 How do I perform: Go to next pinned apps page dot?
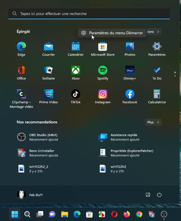[175, 76]
